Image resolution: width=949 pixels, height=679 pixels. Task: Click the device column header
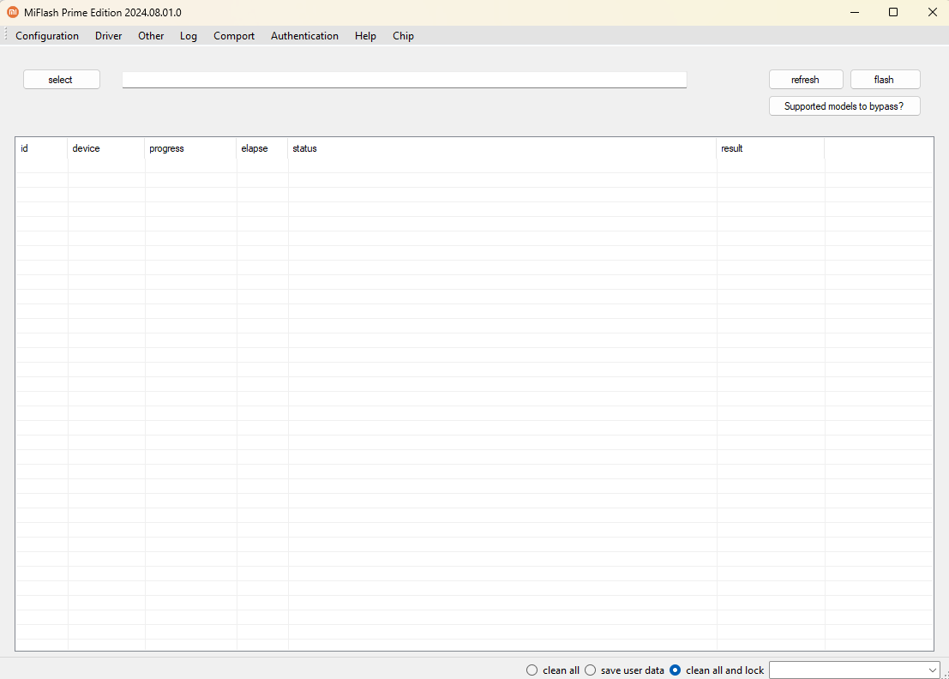coord(105,148)
